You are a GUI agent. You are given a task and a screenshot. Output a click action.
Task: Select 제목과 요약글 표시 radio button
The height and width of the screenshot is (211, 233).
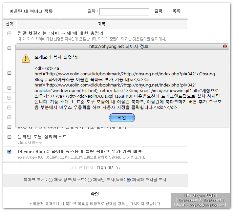pos(129,180)
